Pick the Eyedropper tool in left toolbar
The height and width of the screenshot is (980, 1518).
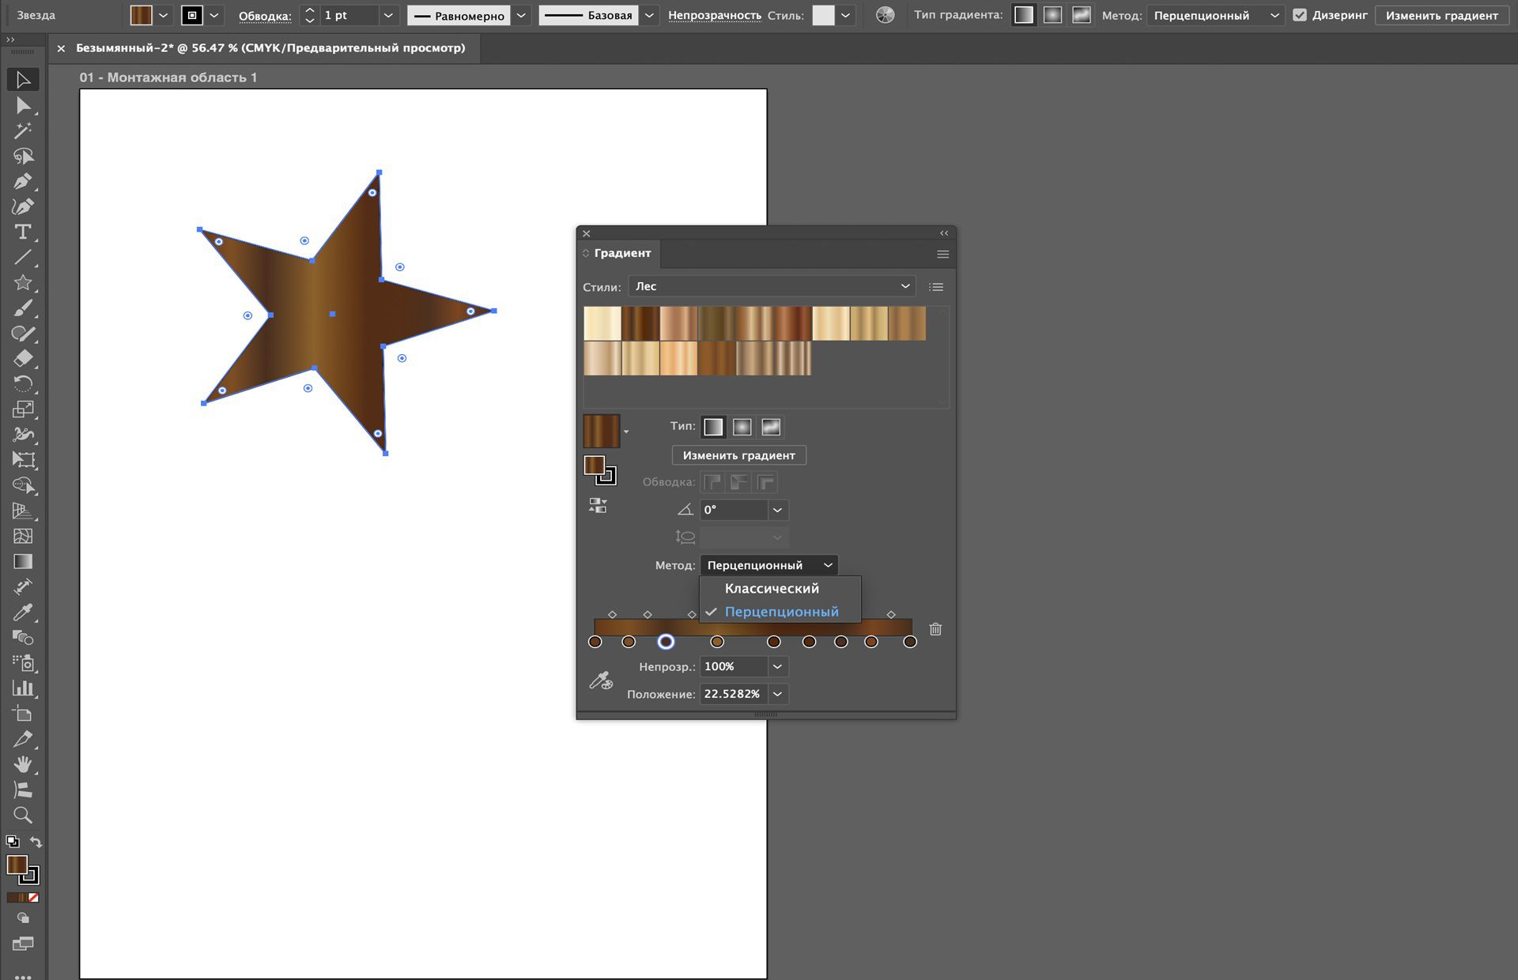[x=23, y=612]
